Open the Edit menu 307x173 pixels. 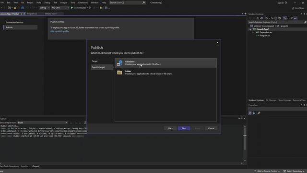[x=9, y=3]
